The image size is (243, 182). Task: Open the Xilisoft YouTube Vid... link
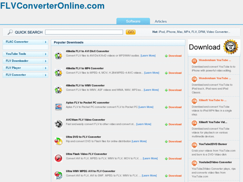213,122
